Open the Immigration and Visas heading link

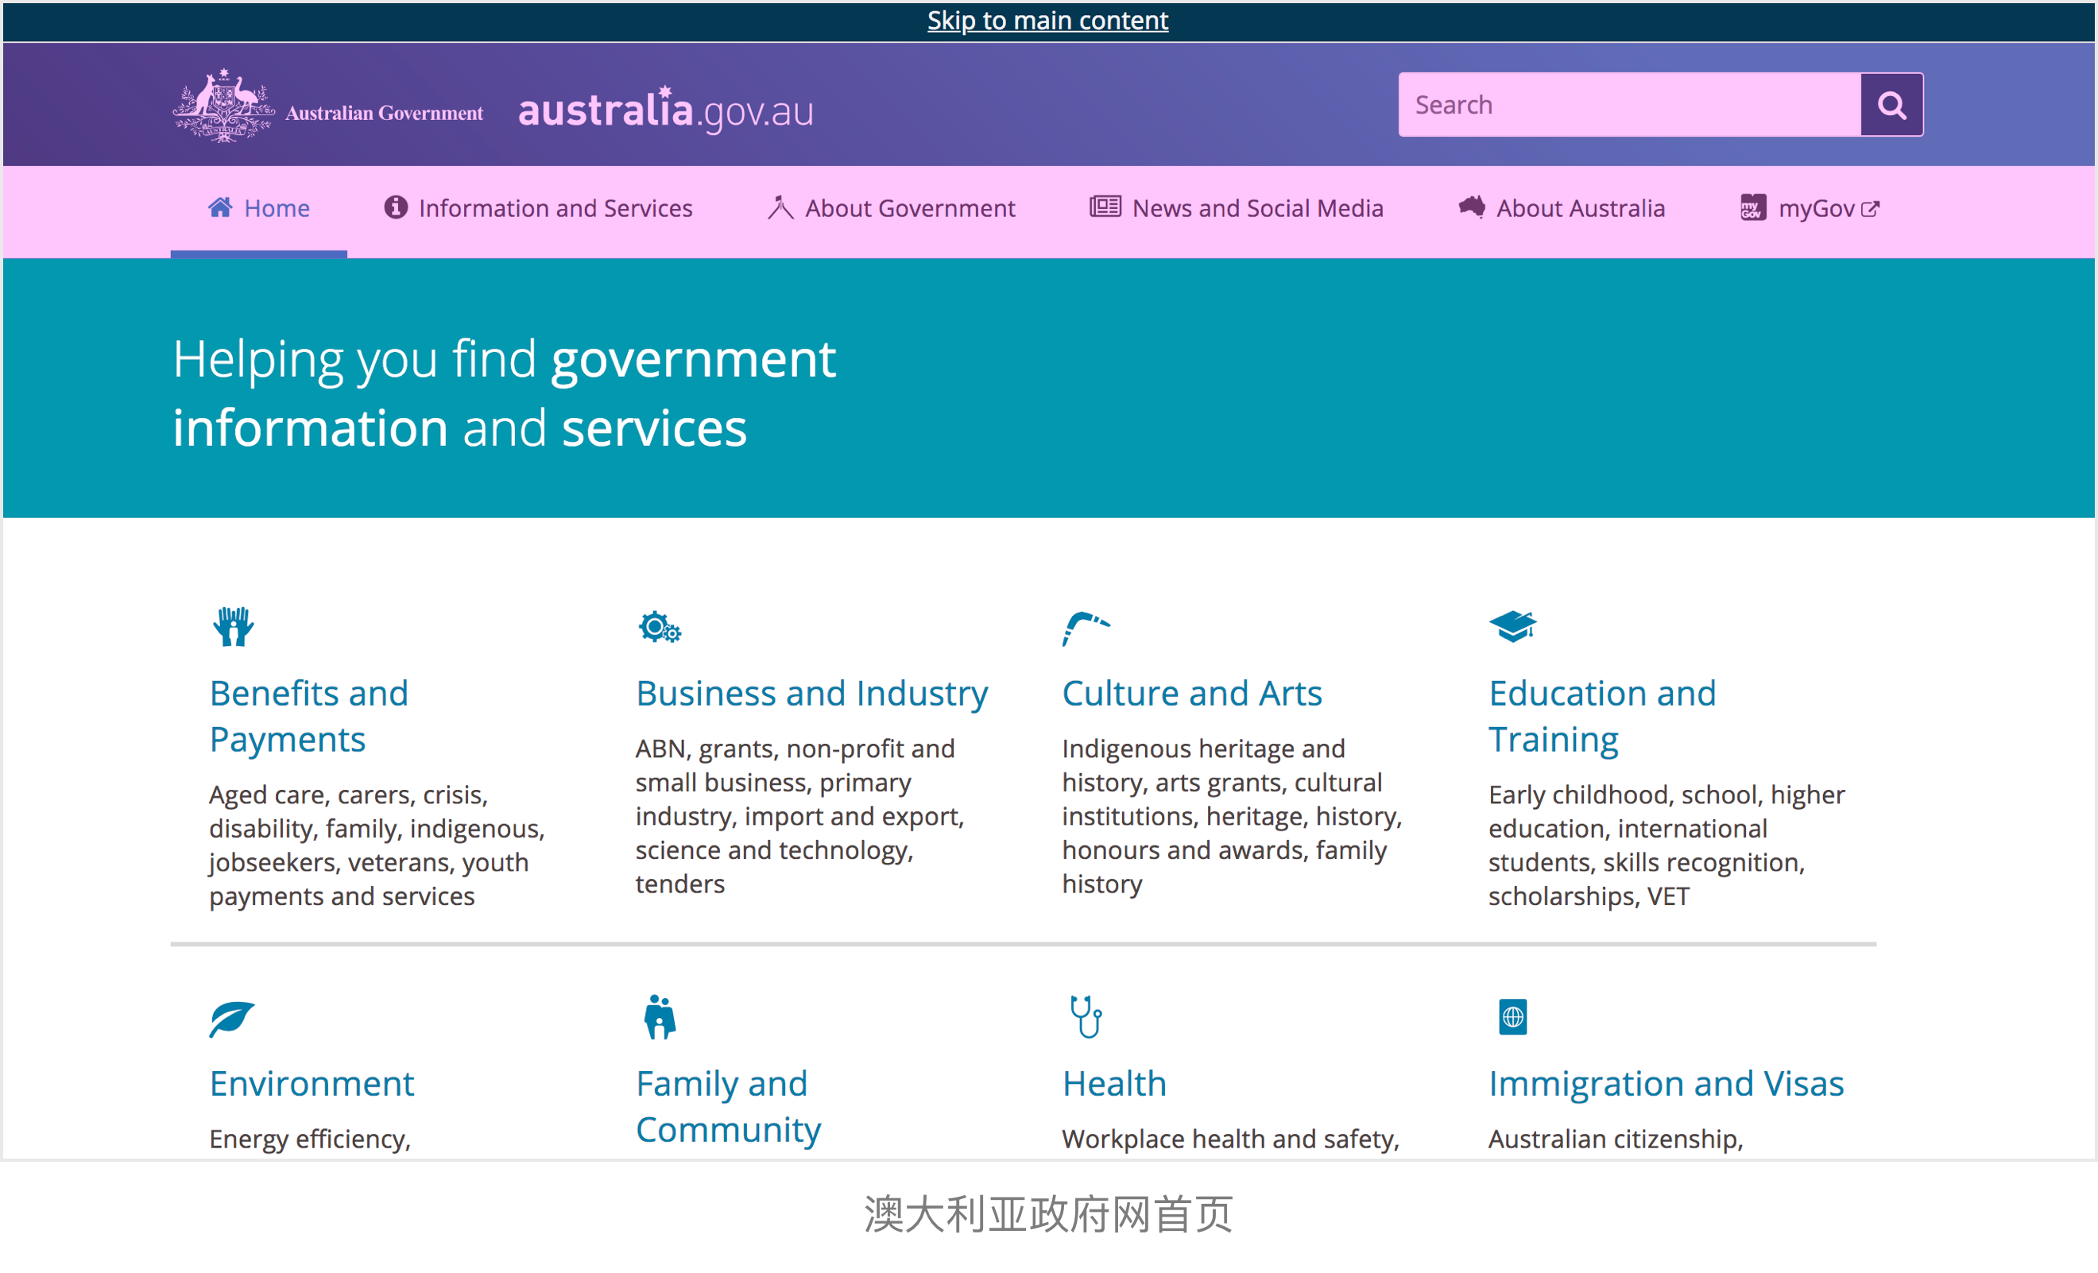(x=1666, y=1084)
